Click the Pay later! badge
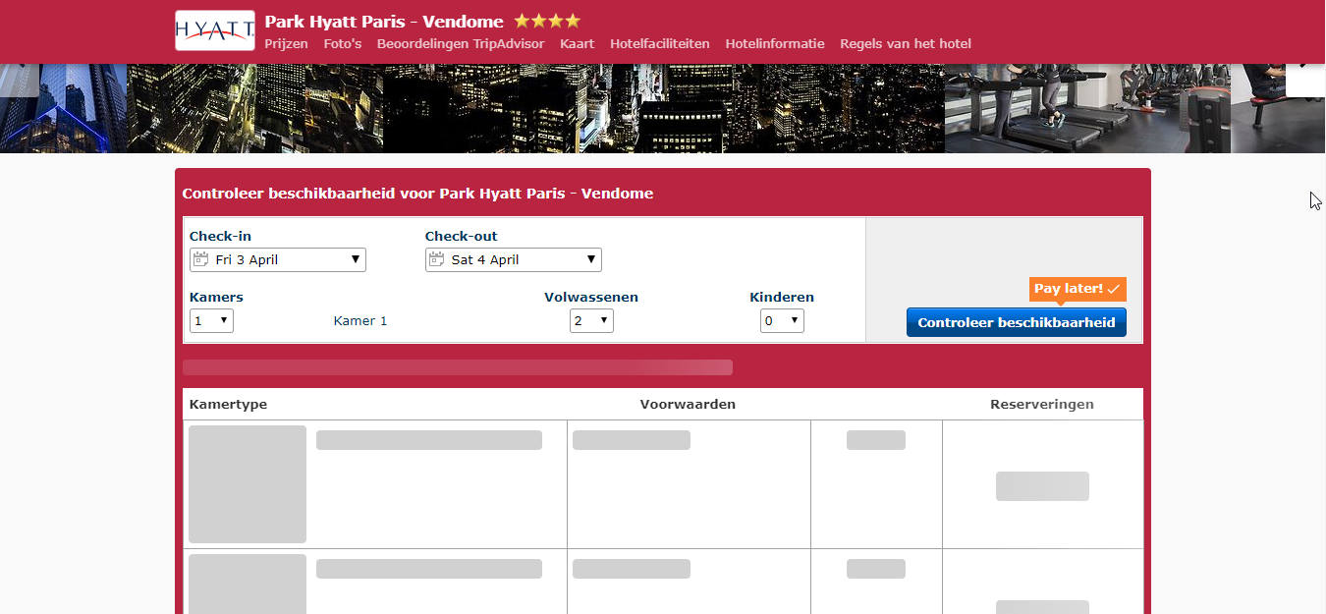Image resolution: width=1326 pixels, height=614 pixels. point(1077,289)
